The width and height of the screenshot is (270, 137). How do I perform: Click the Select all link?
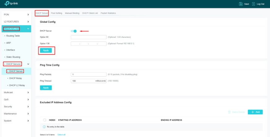point(61,135)
